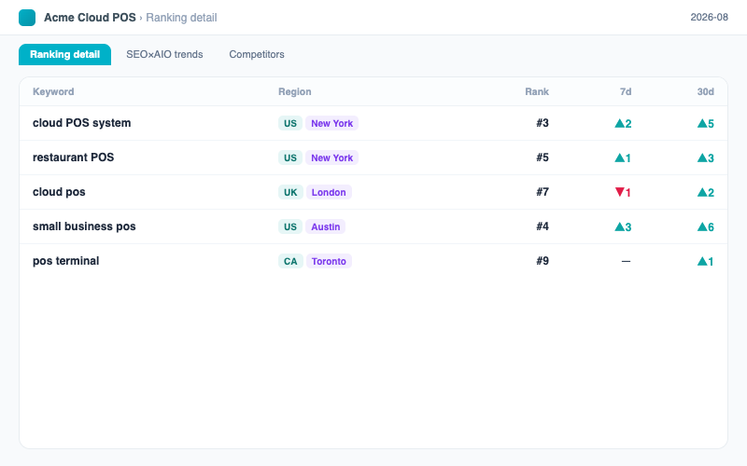Click rank #4 for small business pos

point(543,226)
